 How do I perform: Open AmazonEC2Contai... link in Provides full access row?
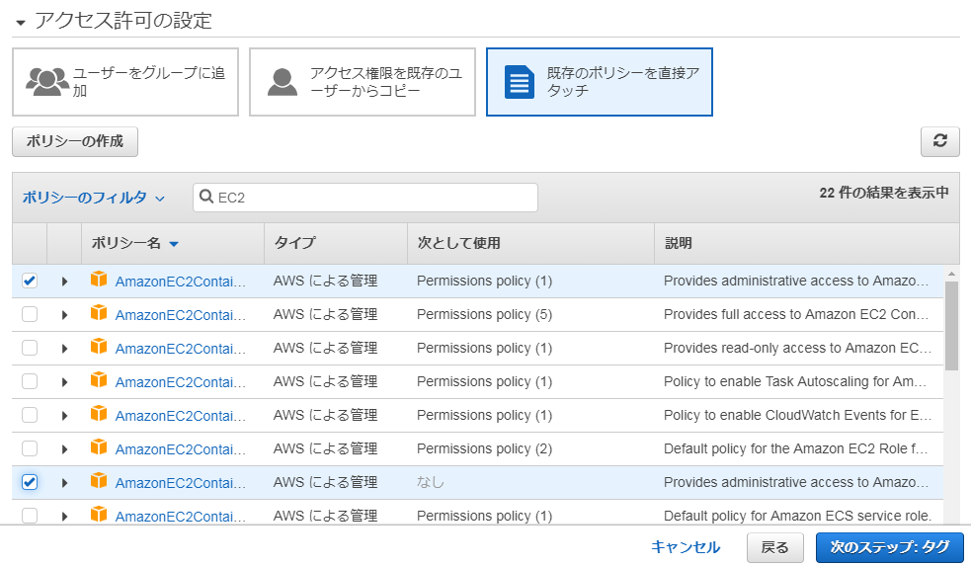180,315
